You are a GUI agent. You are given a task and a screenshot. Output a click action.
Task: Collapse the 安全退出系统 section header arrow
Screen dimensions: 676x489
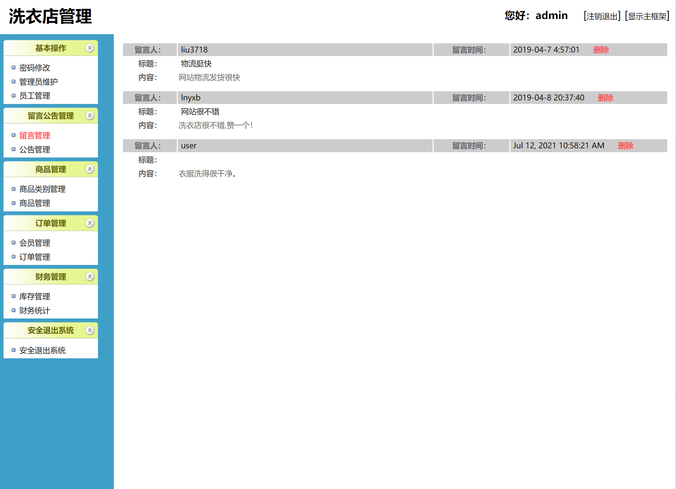(90, 330)
